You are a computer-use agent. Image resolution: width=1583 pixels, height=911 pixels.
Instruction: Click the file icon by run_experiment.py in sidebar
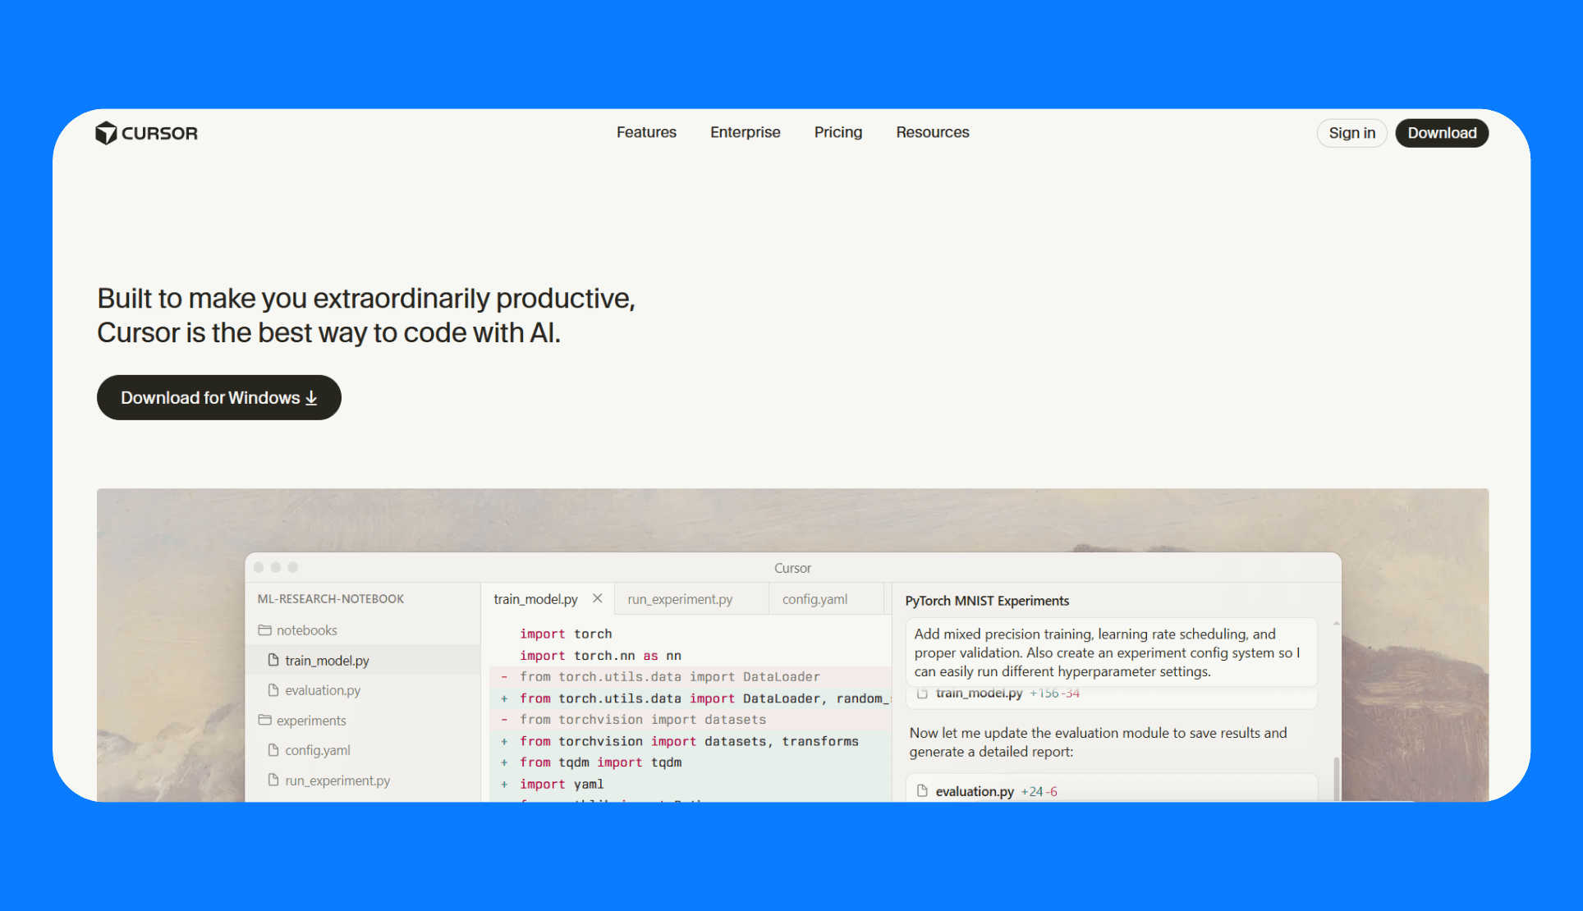click(x=273, y=780)
